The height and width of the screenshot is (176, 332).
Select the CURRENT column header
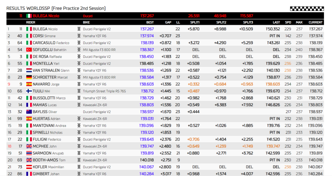tap(315, 22)
